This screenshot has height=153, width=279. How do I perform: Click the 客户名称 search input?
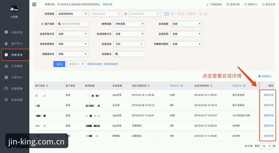tap(72, 24)
